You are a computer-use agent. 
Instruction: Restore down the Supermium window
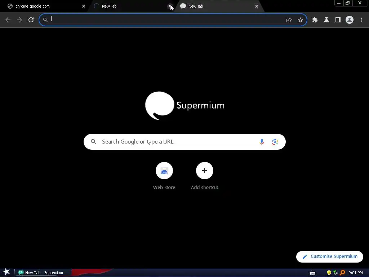tap(348, 3)
